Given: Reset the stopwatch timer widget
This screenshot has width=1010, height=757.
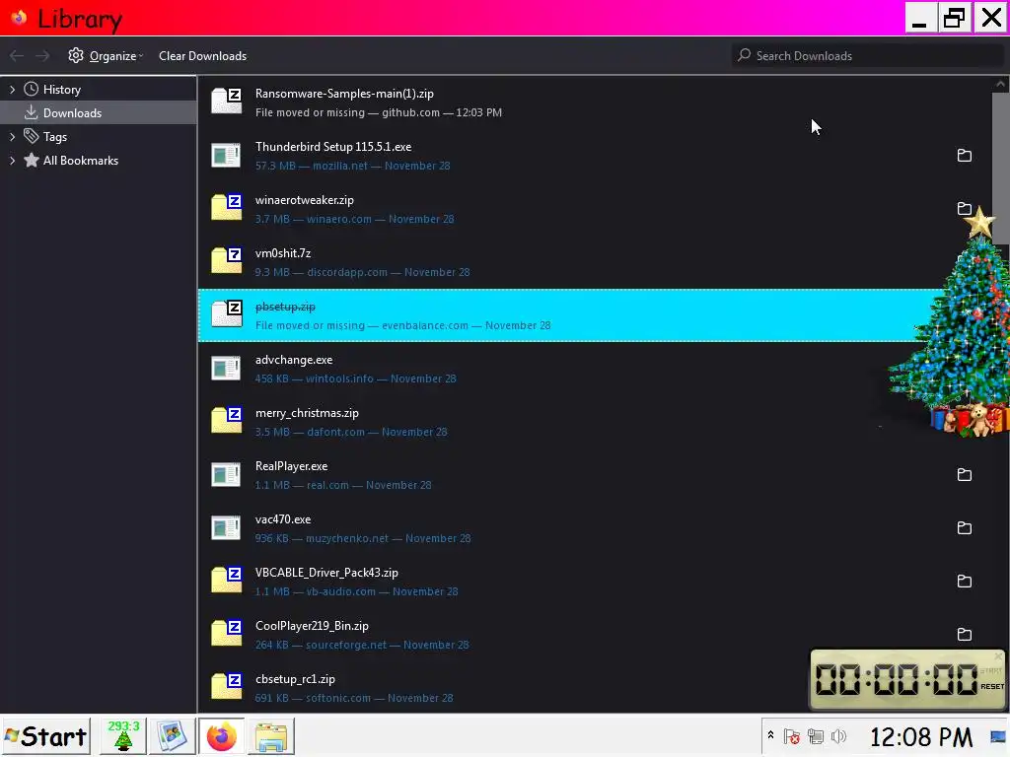Looking at the screenshot, I should click(992, 686).
